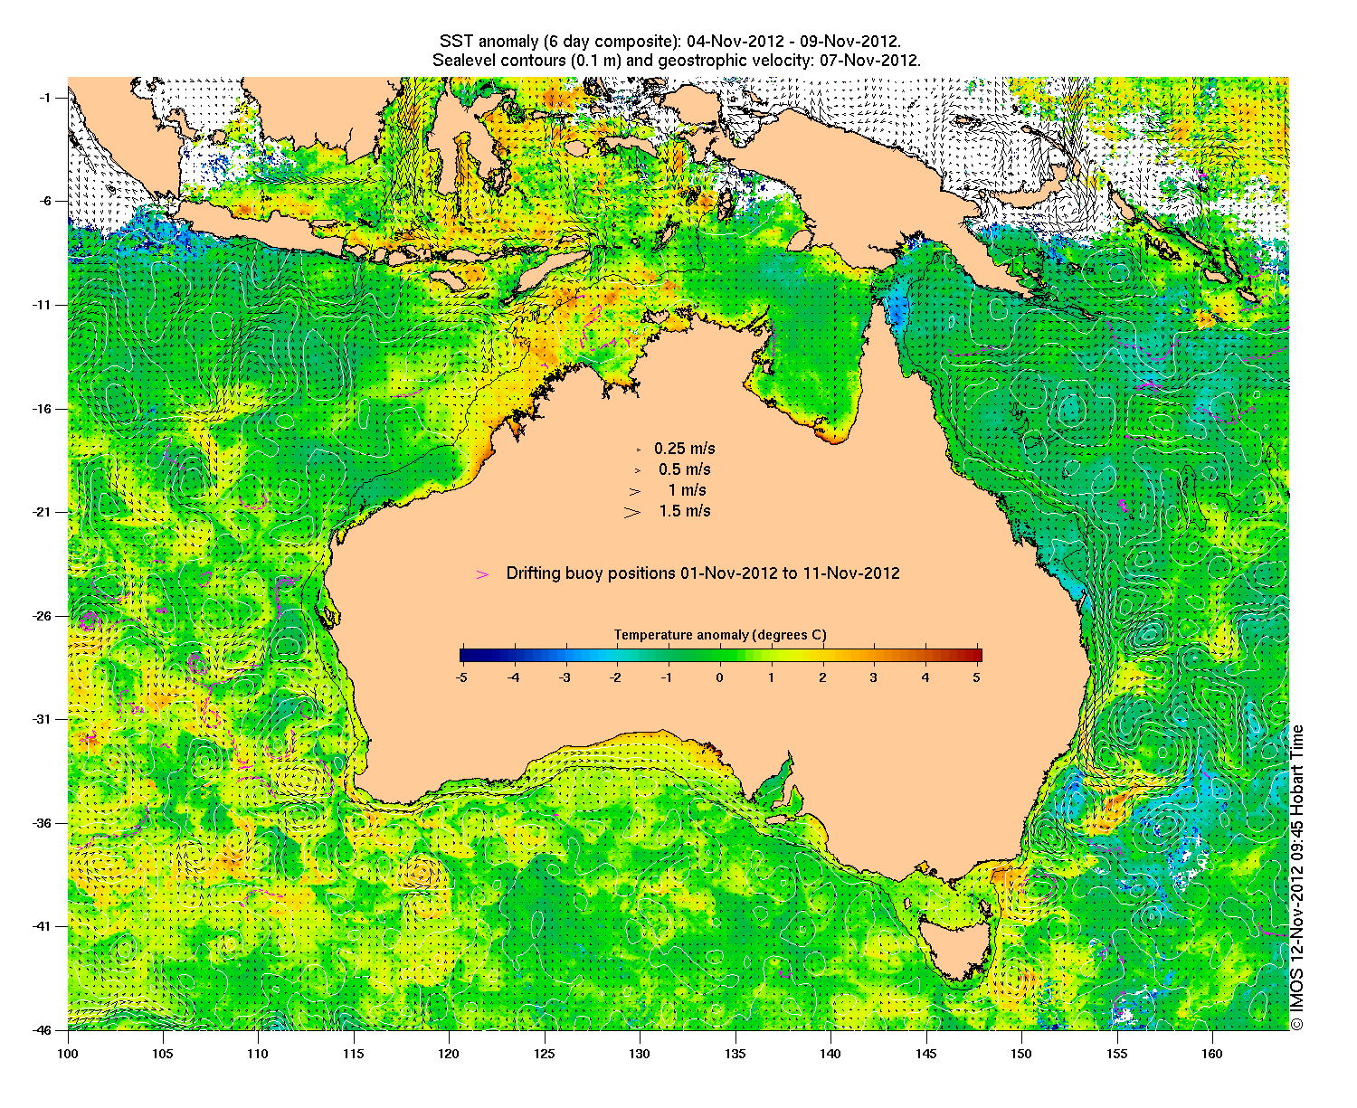This screenshot has width=1357, height=1108.
Task: Click the dark blue end of the colorbar
Action: [465, 656]
